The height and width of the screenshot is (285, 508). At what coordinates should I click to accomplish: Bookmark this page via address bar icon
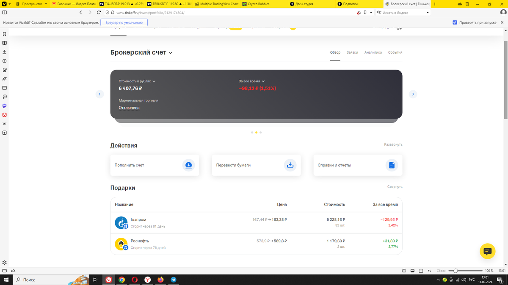click(x=365, y=13)
